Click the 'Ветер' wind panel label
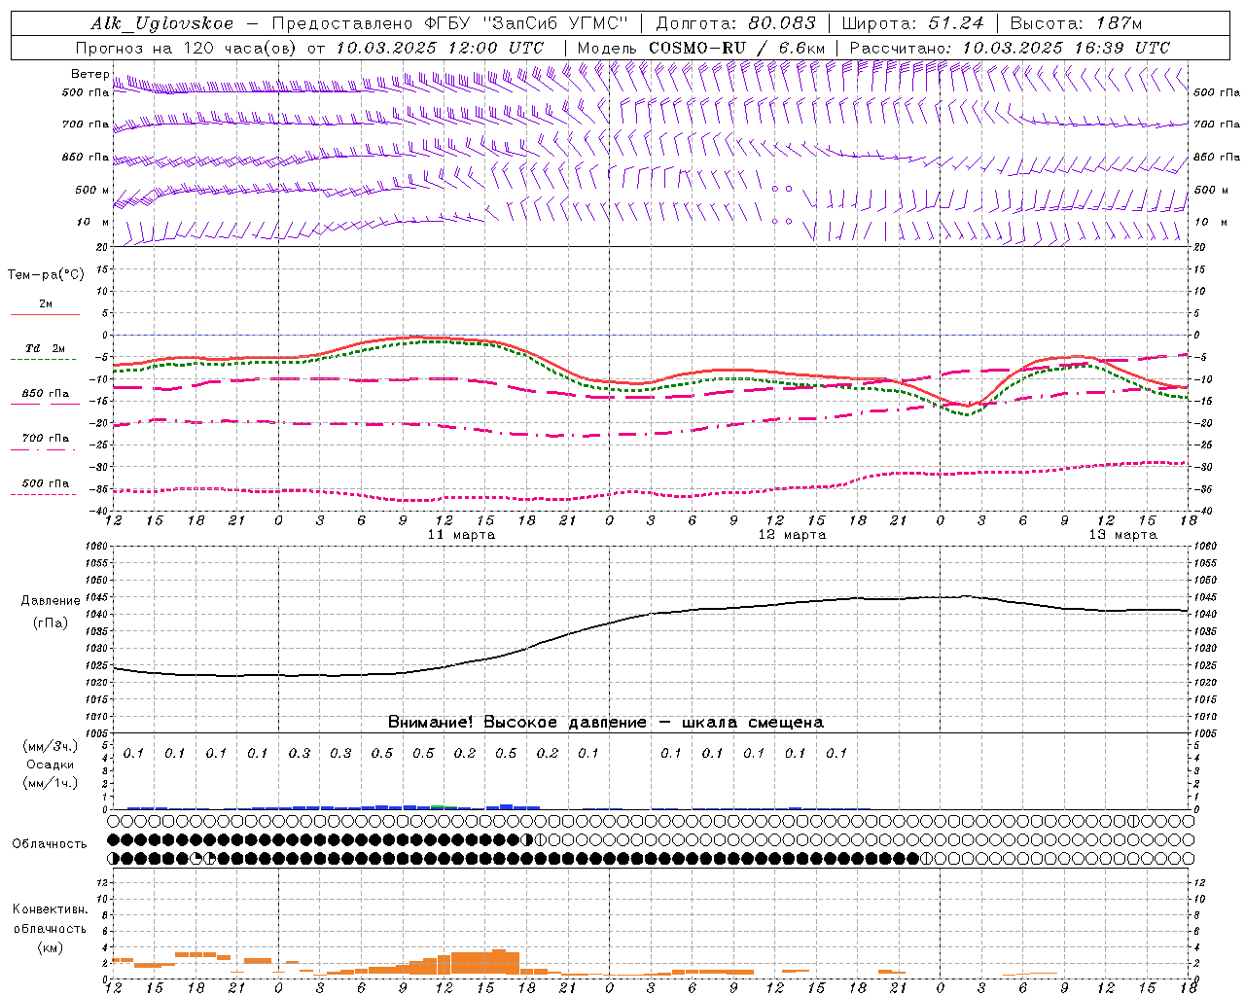The height and width of the screenshot is (996, 1245). [90, 74]
